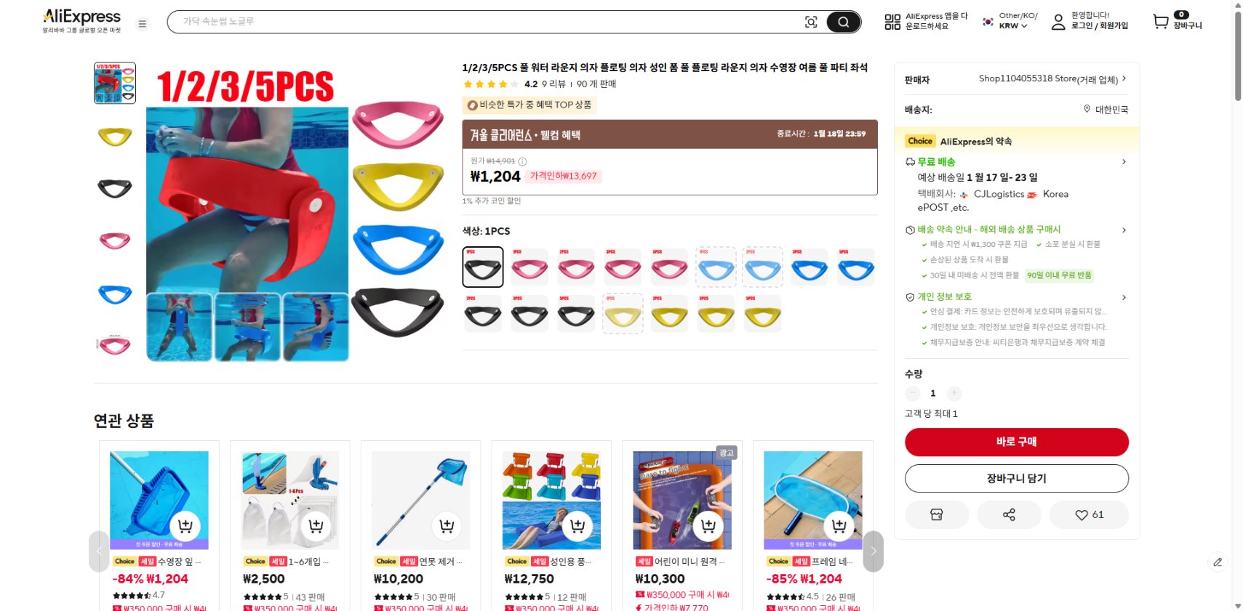Screen dimensions: 1243x611
Task: Select the yellow chair color swatch
Action: pyautogui.click(x=622, y=314)
